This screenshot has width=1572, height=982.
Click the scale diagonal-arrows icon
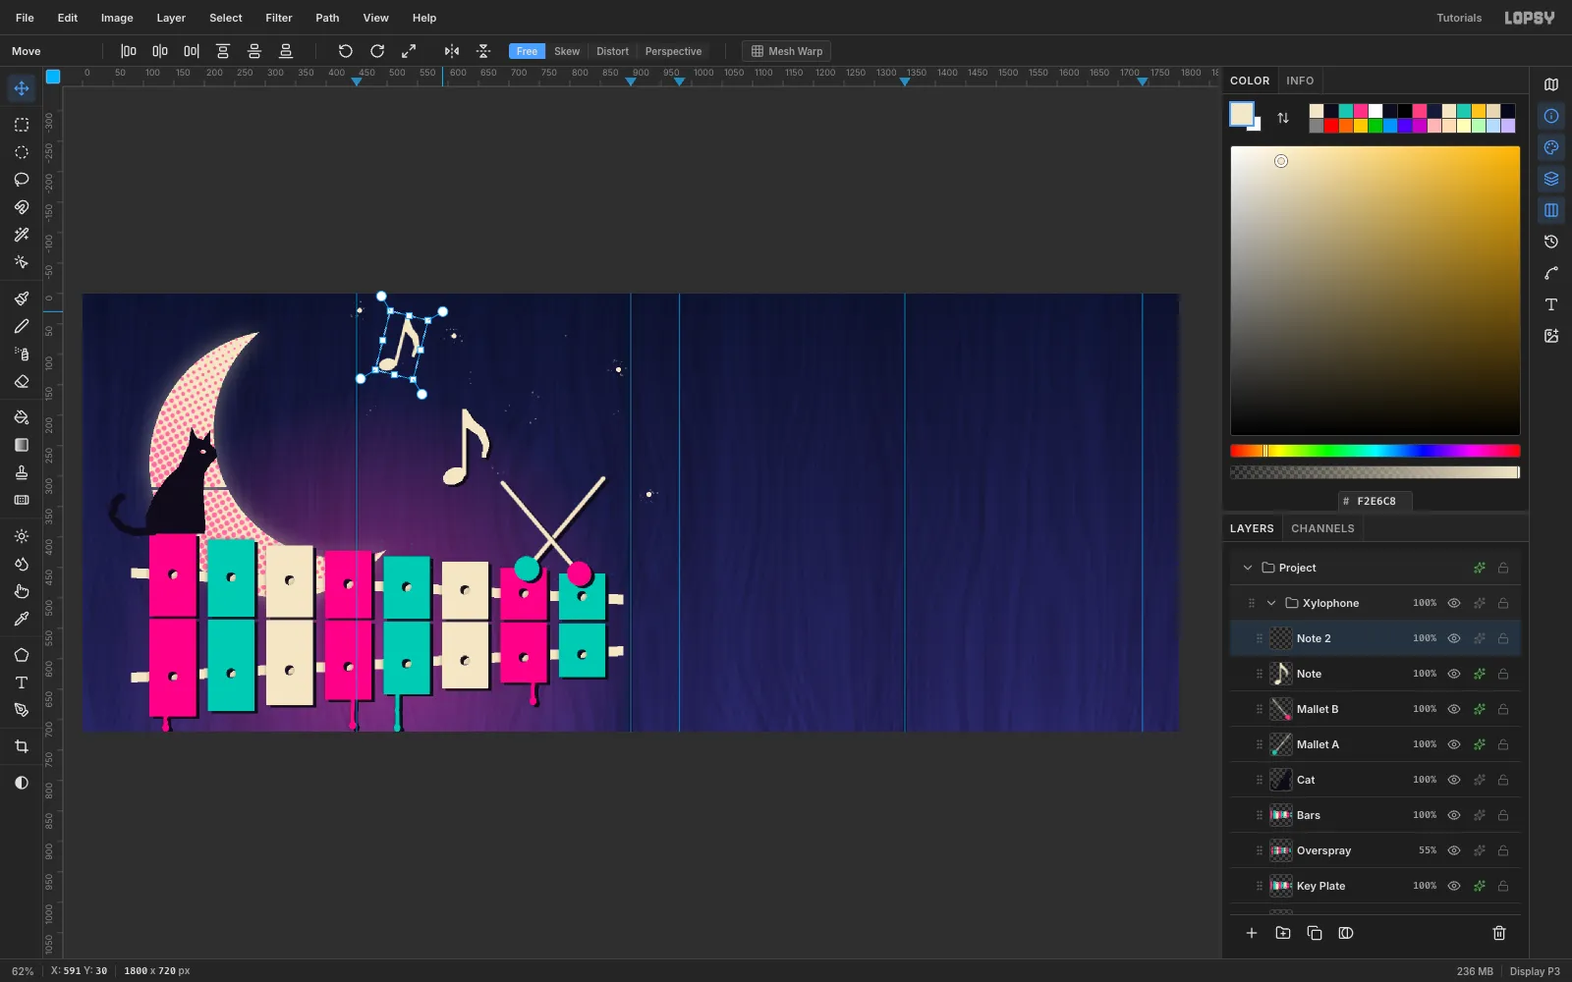(409, 51)
